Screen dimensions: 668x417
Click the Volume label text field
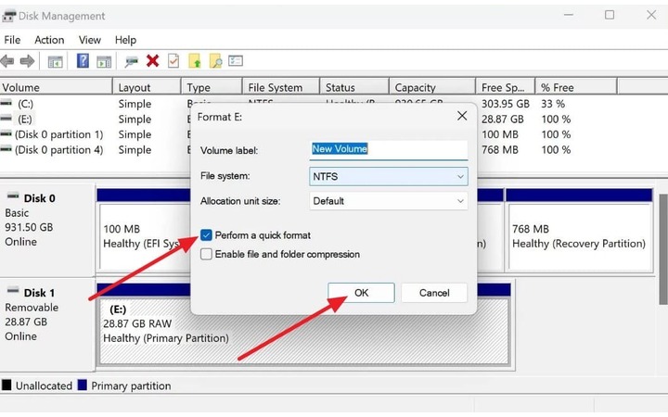[389, 149]
